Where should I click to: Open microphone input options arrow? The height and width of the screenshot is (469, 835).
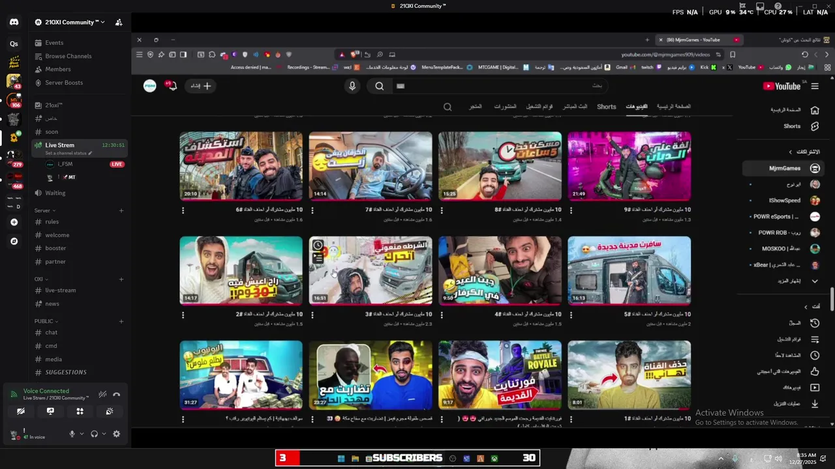tap(82, 434)
